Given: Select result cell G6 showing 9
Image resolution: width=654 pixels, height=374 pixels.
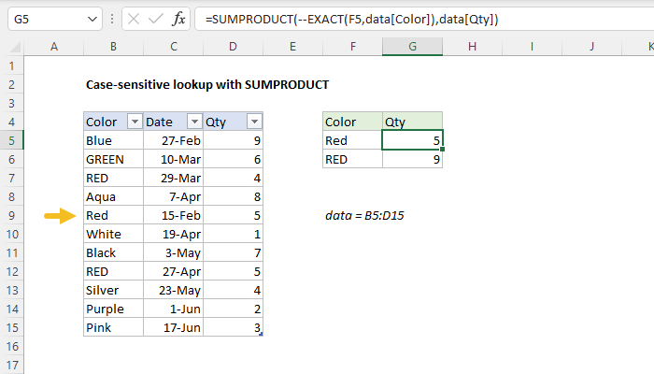Looking at the screenshot, I should (413, 160).
